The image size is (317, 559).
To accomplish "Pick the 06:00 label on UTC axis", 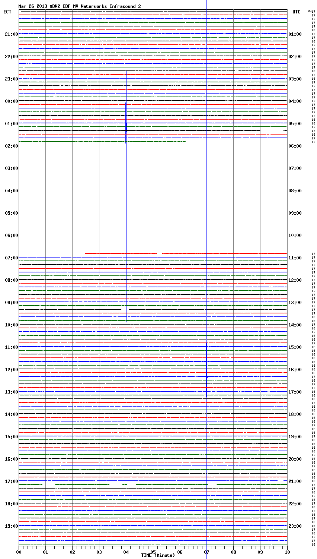I will coord(295,146).
